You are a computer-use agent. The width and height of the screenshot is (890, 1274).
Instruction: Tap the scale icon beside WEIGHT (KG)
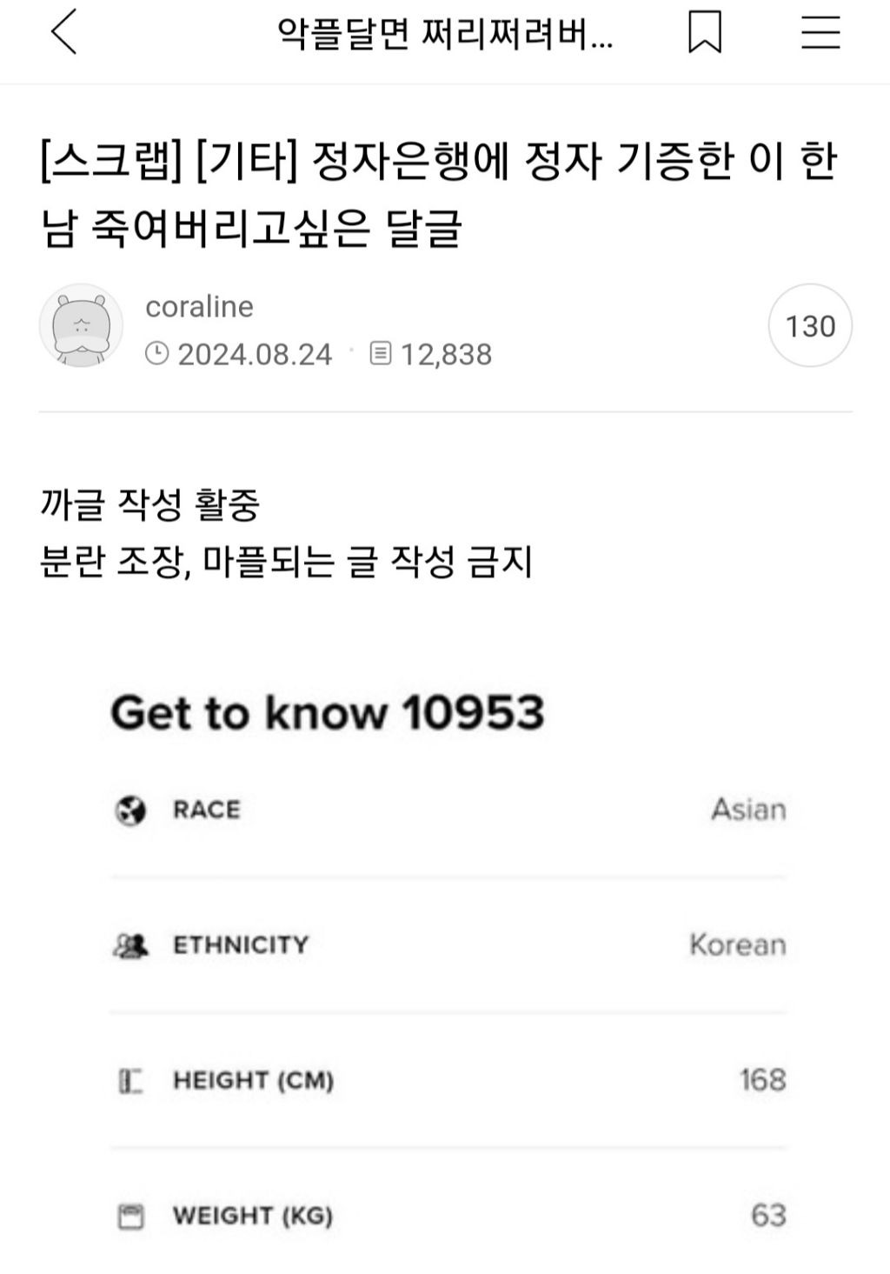pyautogui.click(x=130, y=1216)
